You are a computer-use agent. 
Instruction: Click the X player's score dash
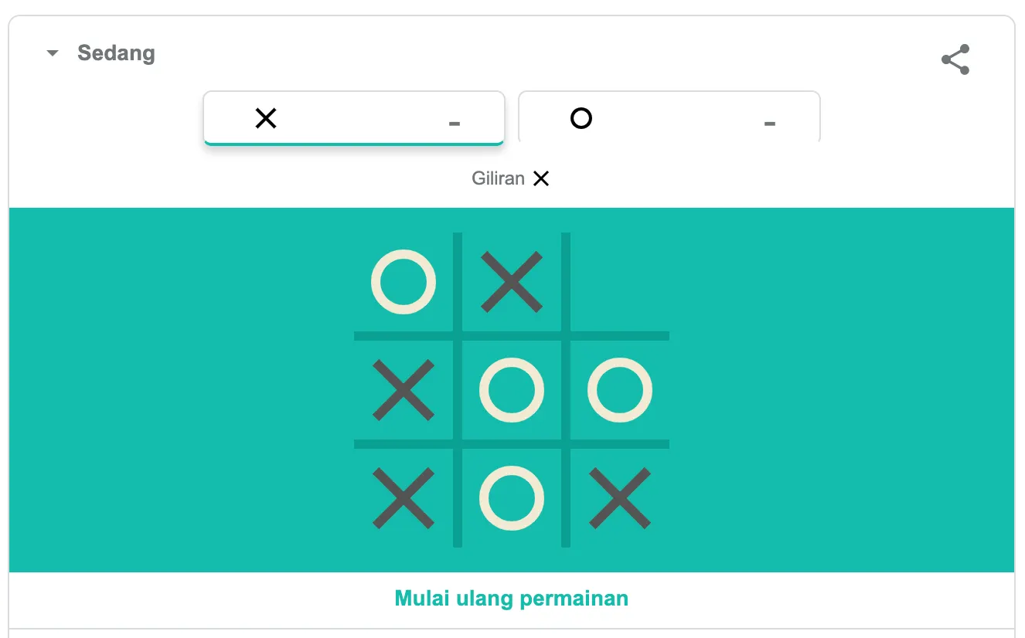click(455, 123)
